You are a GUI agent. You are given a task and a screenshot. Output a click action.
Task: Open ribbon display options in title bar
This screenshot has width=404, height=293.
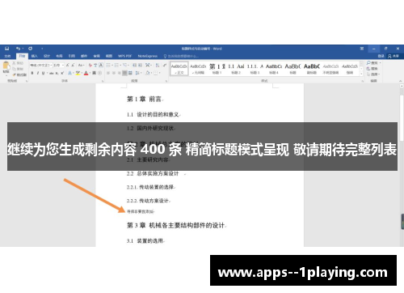click(x=362, y=49)
